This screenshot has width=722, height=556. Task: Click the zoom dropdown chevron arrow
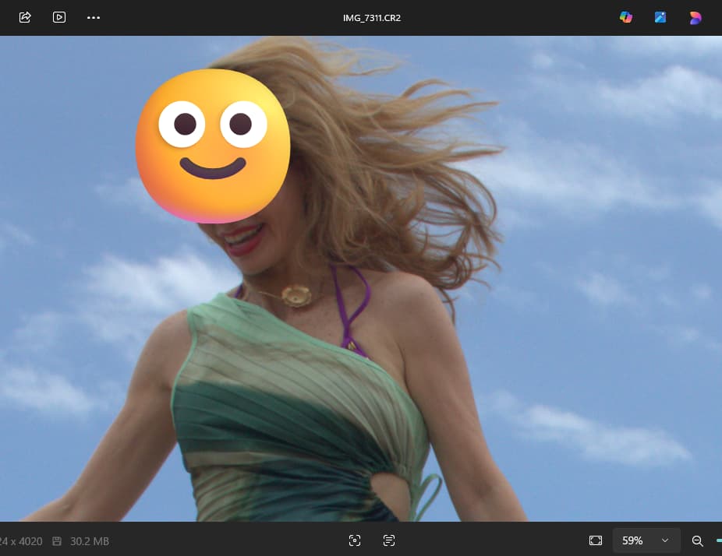(x=665, y=540)
